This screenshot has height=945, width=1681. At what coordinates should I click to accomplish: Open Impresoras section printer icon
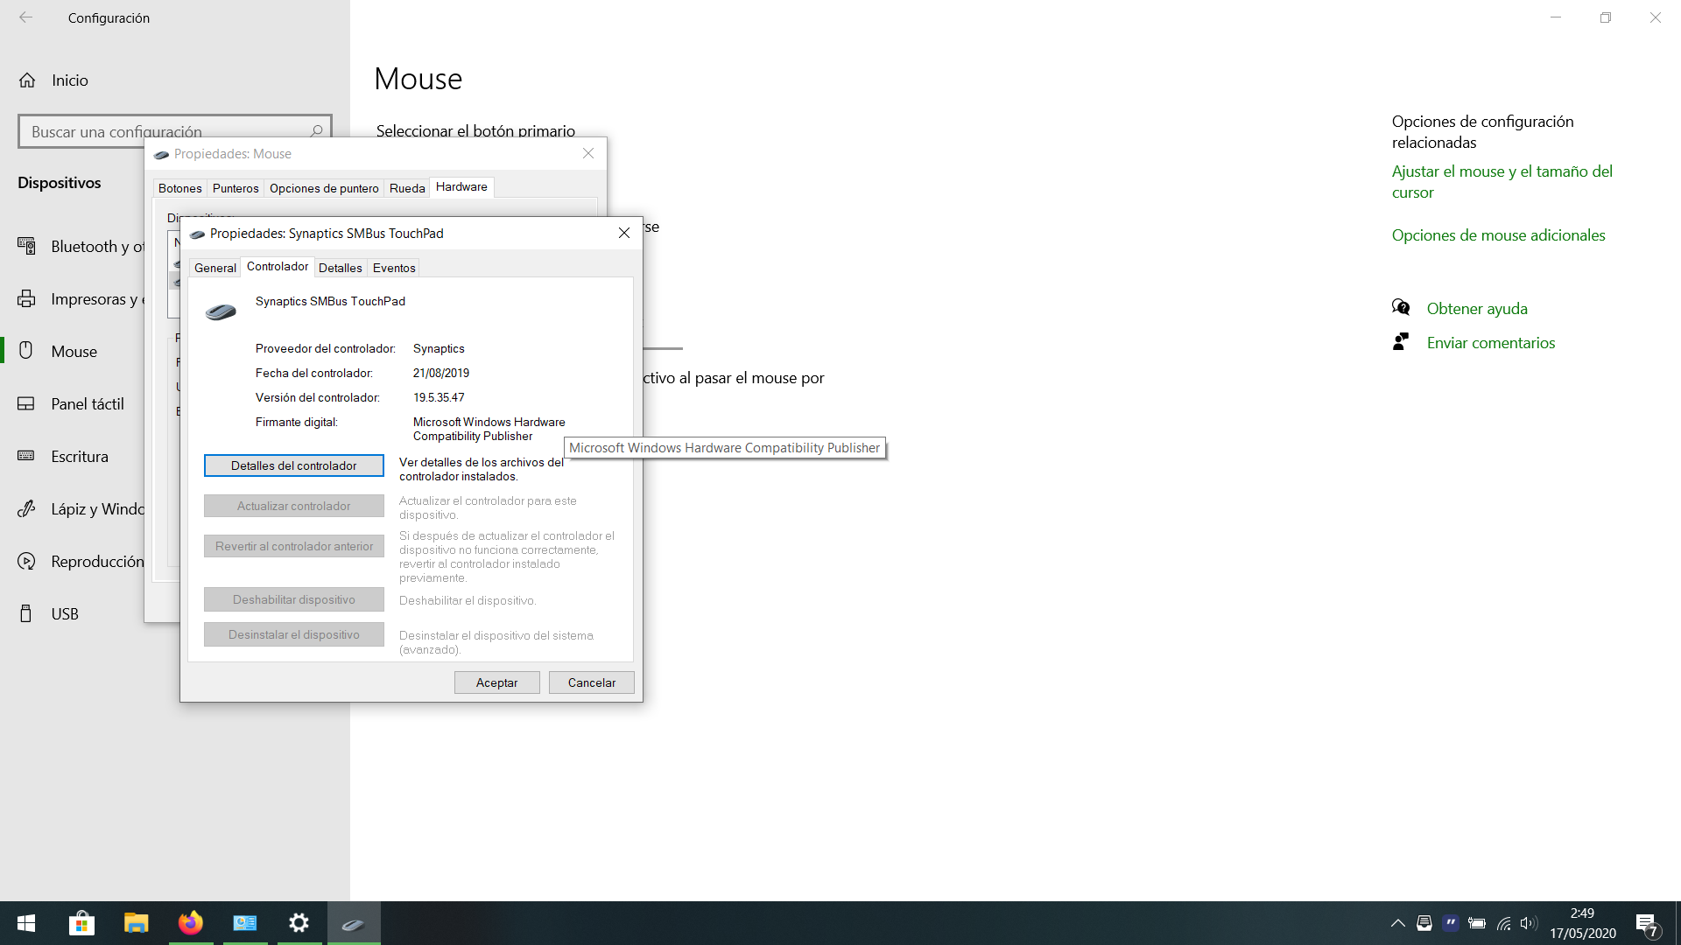26,298
